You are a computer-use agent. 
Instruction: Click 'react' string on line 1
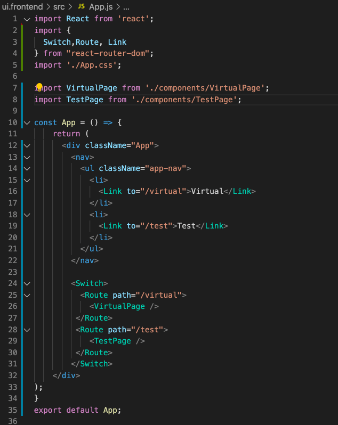tap(133, 19)
